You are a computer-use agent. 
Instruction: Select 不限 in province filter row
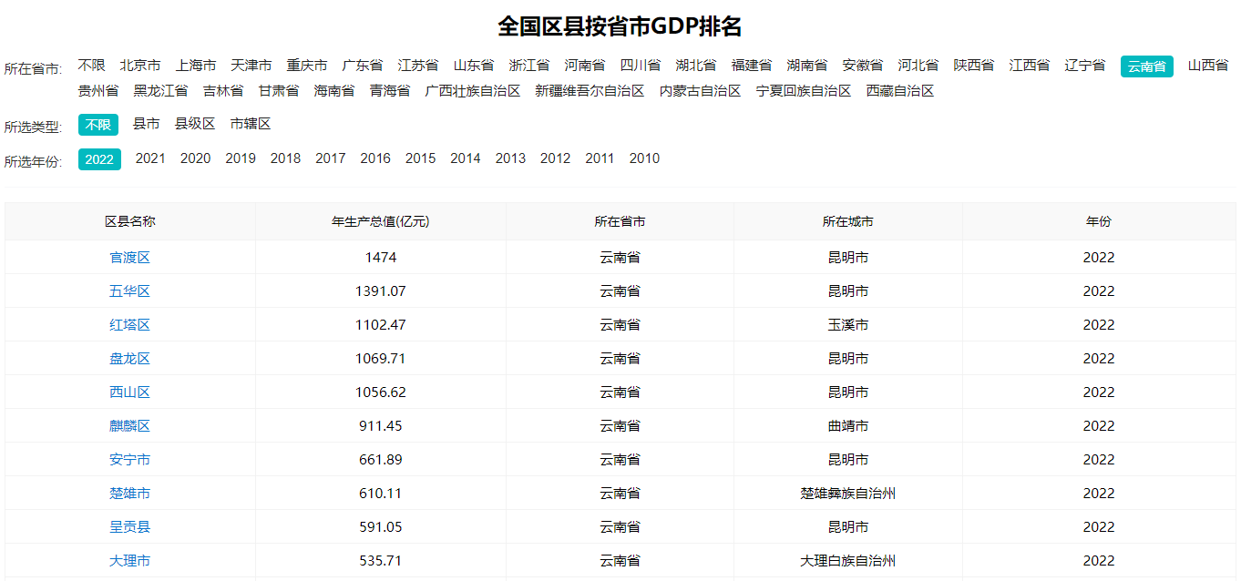tap(93, 65)
